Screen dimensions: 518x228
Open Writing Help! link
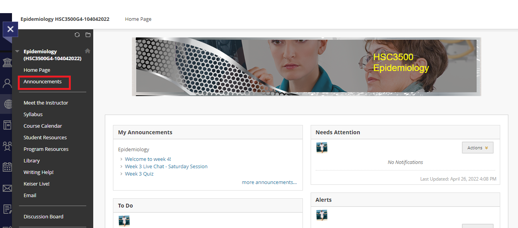pyautogui.click(x=39, y=172)
